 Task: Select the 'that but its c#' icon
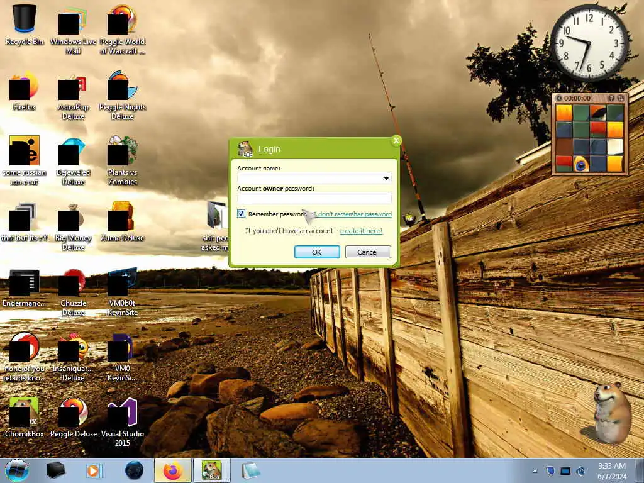point(25,222)
